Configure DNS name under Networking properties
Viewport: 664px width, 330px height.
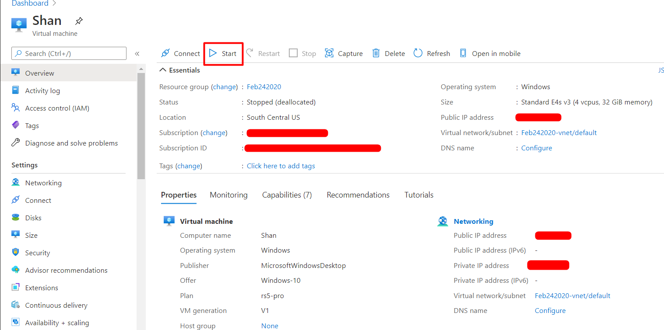pos(550,310)
